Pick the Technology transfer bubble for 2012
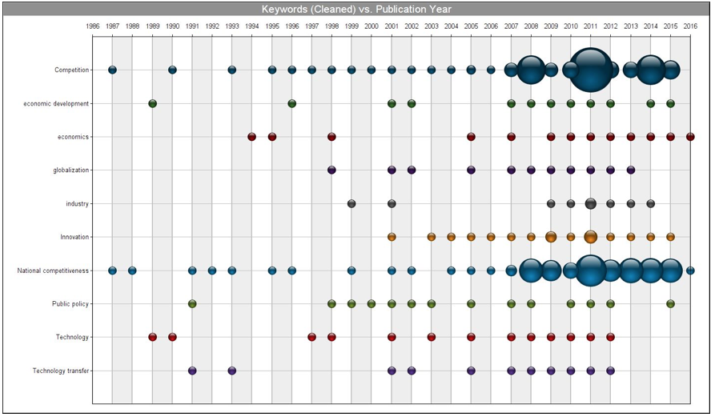 coord(611,371)
